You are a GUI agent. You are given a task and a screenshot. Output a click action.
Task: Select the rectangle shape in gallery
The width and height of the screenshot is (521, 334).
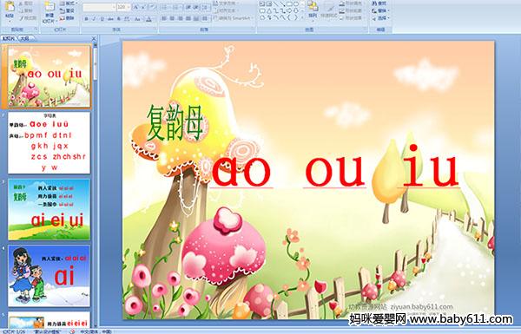tap(290, 3)
